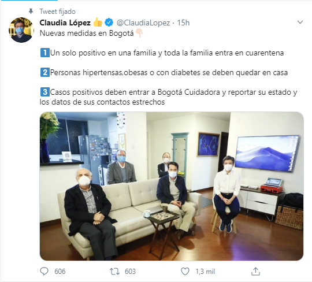Viewport: 312px width, 282px height.
Task: Open the @ClaudiaLopez handle link
Action: [143, 23]
